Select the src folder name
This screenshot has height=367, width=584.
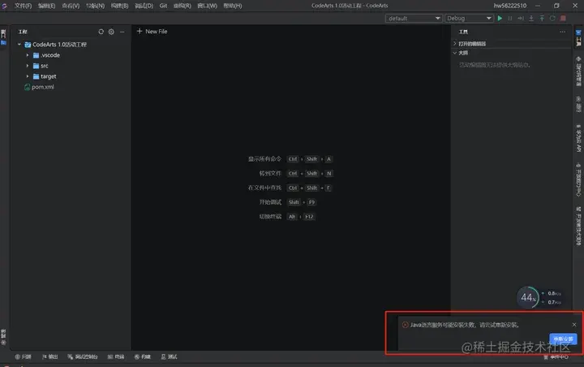[45, 66]
